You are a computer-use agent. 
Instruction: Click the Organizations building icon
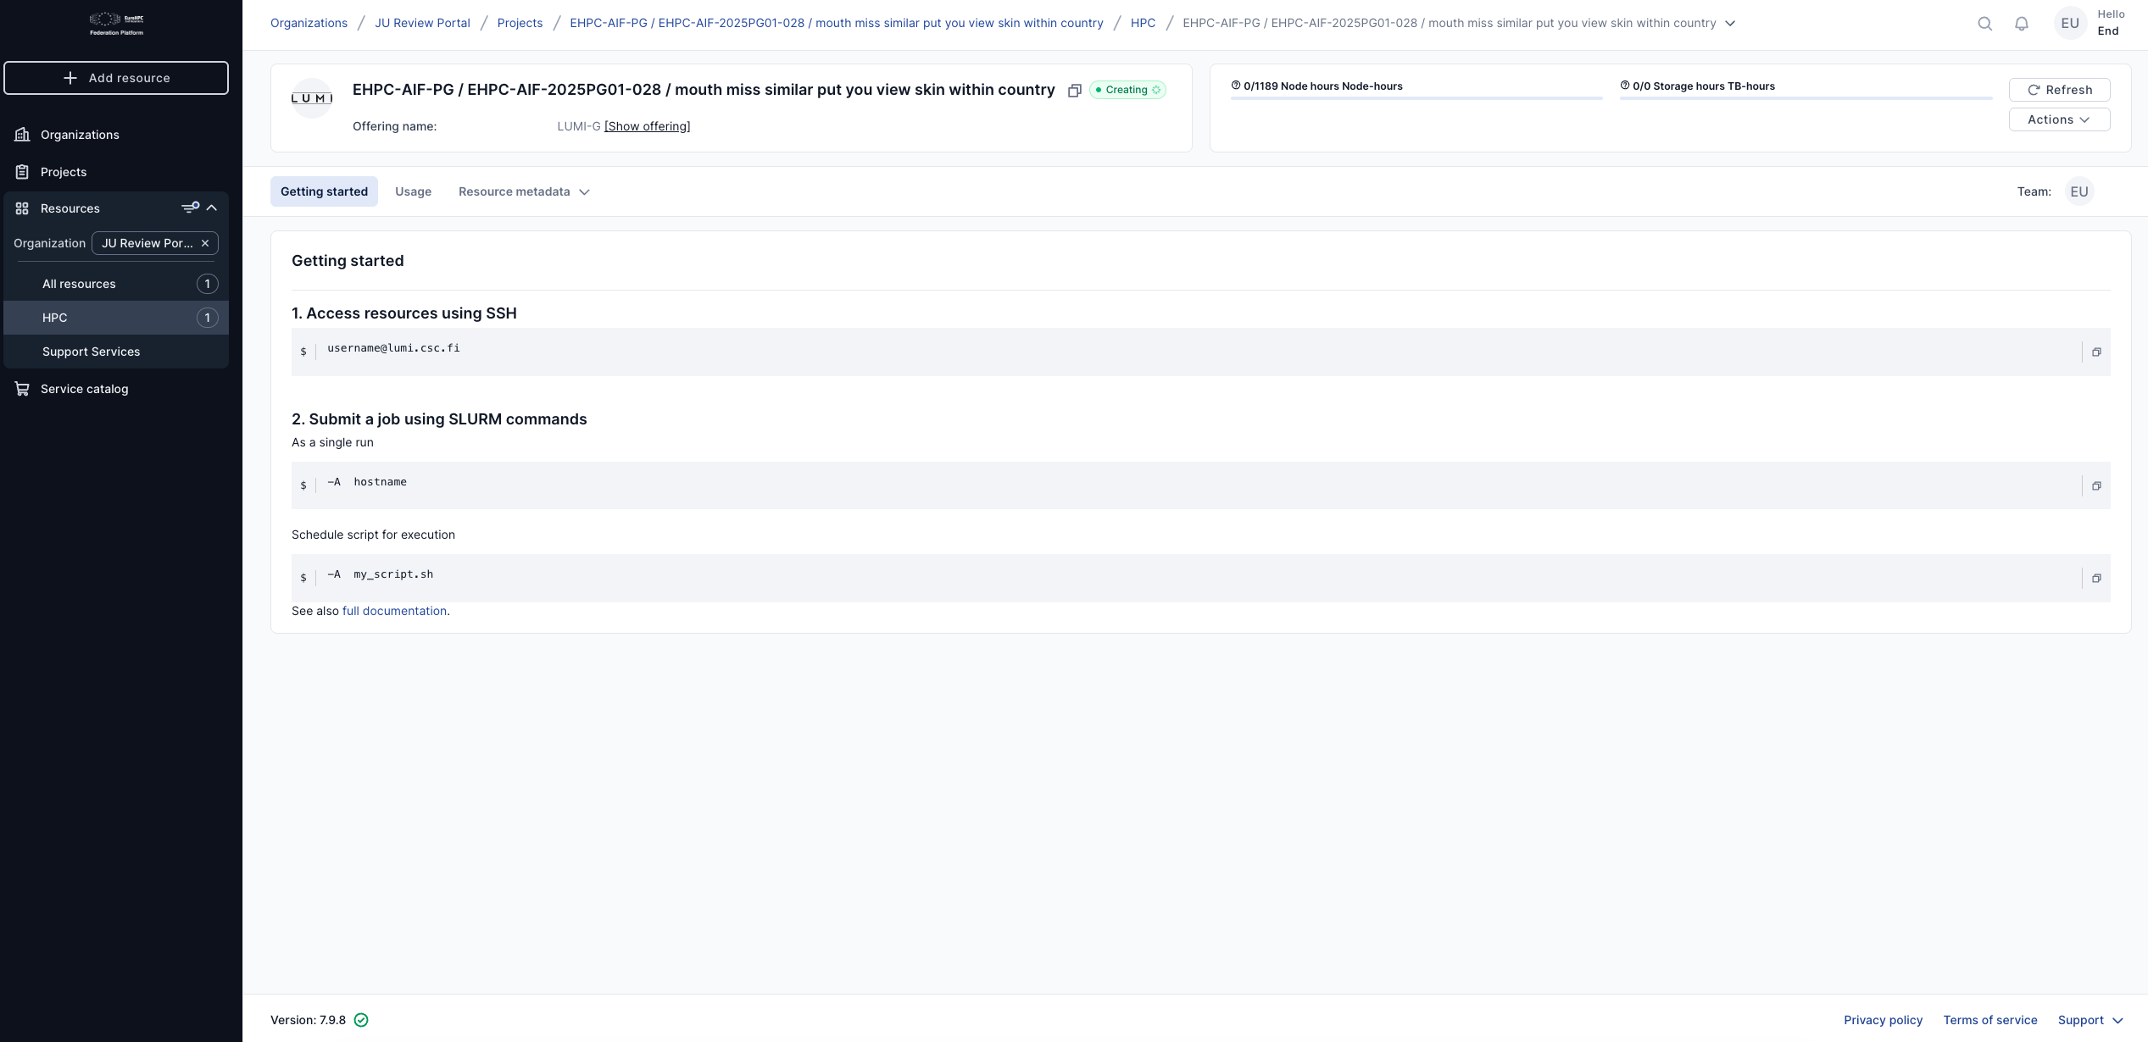coord(23,135)
